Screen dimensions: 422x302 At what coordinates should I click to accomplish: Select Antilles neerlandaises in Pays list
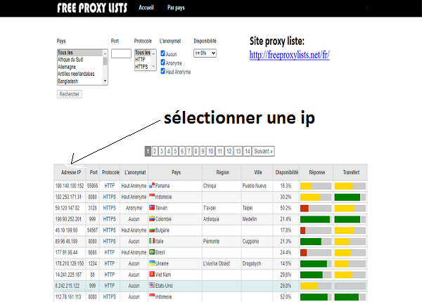[x=80, y=74]
